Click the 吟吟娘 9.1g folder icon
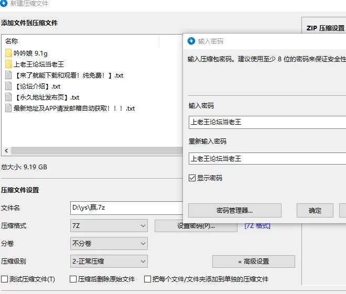346x294 pixels. (x=8, y=53)
